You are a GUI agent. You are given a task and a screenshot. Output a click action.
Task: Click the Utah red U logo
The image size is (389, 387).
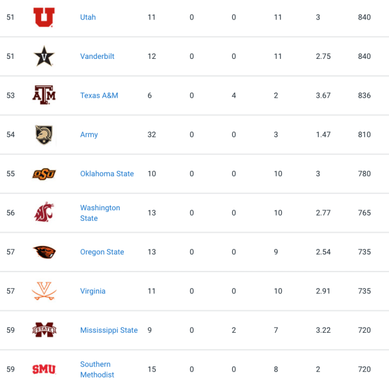coord(44,17)
